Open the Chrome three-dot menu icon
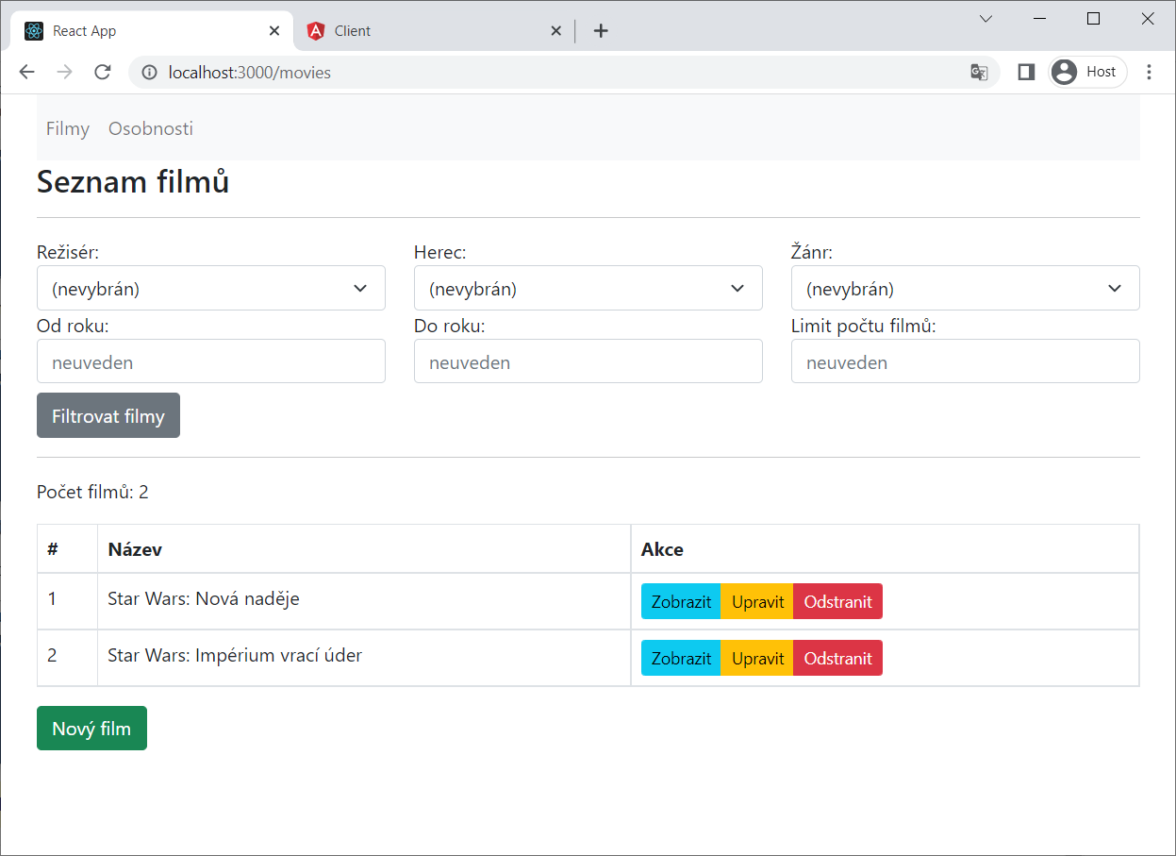The width and height of the screenshot is (1176, 856). pos(1149,72)
